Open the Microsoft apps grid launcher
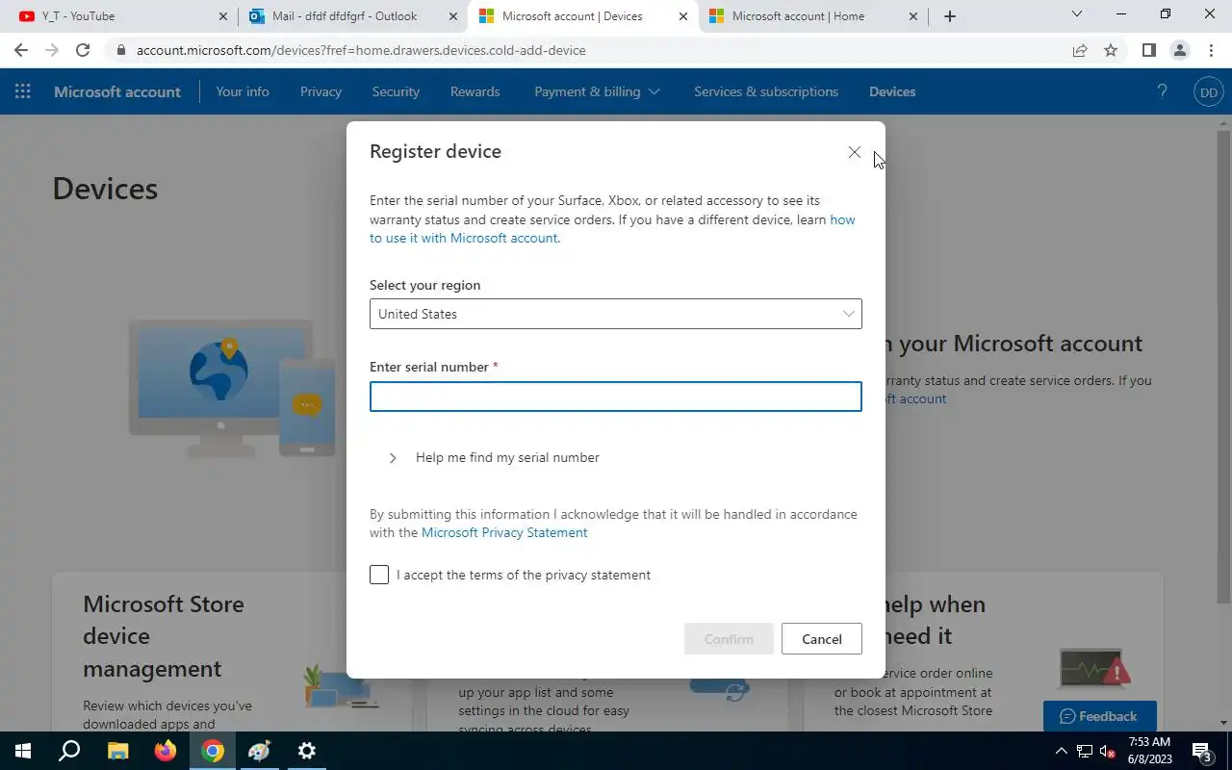 click(x=23, y=91)
